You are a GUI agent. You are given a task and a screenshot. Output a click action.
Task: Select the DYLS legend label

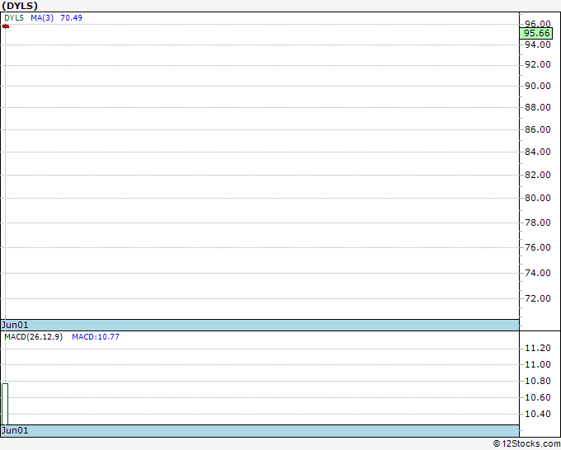coord(14,18)
